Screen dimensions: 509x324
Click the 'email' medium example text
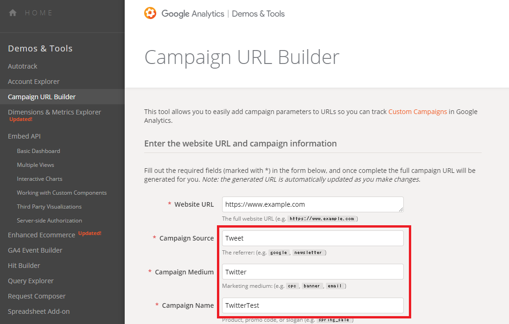click(x=334, y=286)
